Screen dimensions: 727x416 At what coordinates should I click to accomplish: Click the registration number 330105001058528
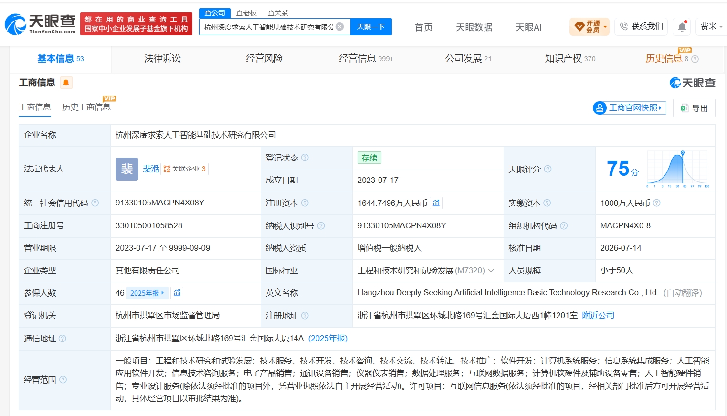tap(149, 225)
